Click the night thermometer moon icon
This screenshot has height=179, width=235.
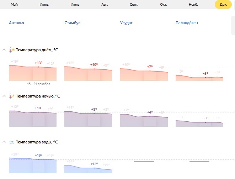point(12,96)
